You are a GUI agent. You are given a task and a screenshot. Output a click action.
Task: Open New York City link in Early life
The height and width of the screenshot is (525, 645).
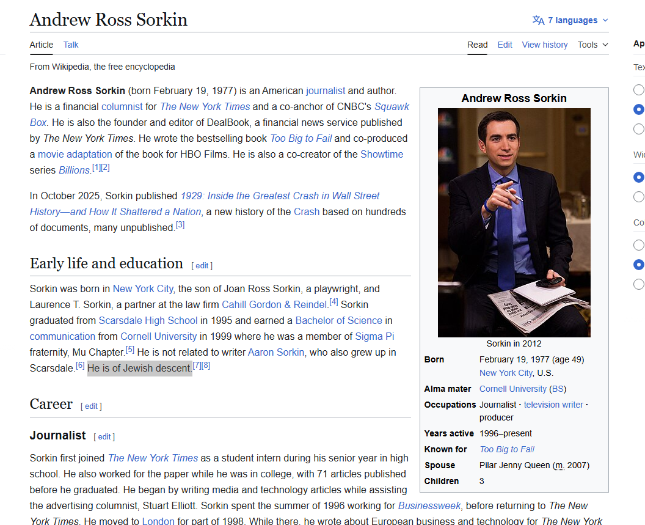coord(143,289)
